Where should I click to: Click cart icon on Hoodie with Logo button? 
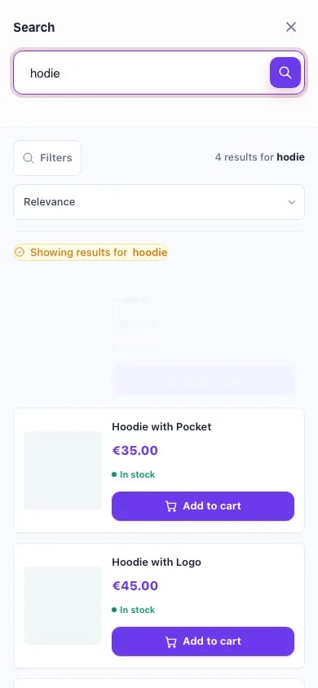point(171,642)
